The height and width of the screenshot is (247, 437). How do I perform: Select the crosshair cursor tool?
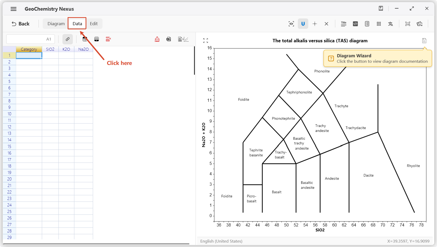(315, 24)
